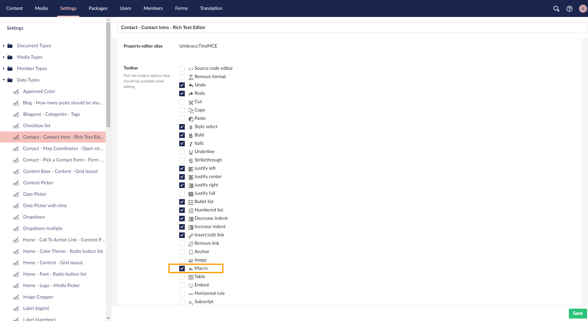Uncheck the Macro toolbar option

182,269
